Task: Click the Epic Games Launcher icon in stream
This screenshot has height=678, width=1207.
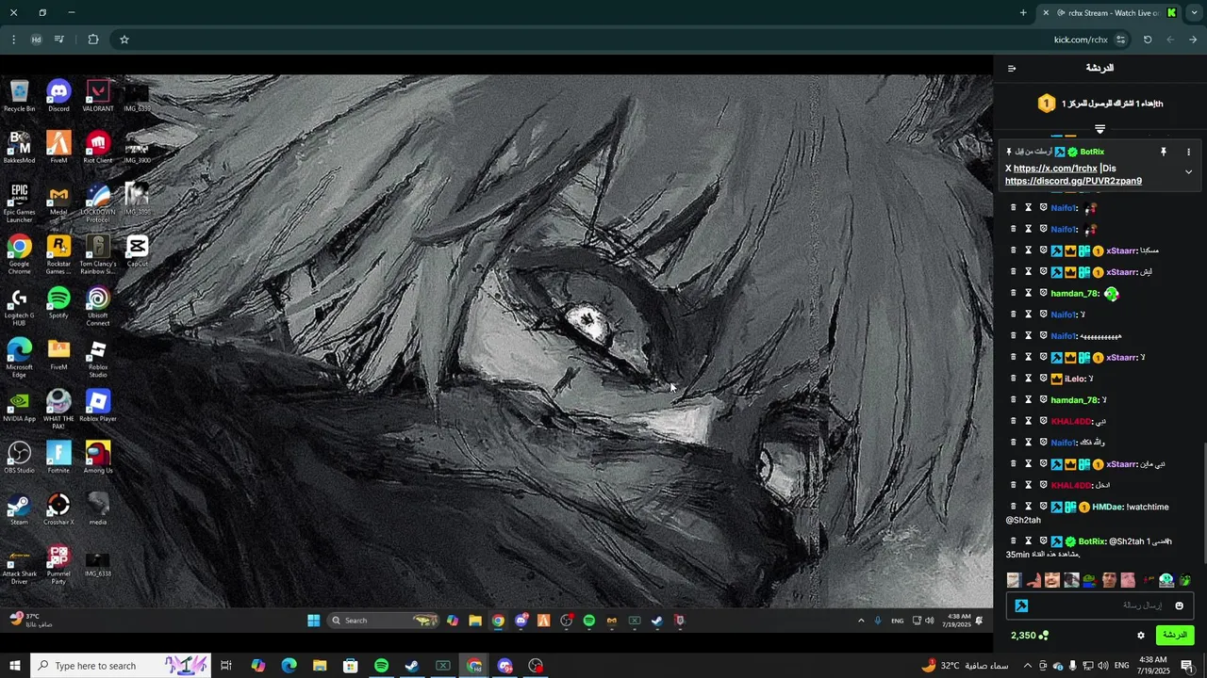Action: [19, 203]
